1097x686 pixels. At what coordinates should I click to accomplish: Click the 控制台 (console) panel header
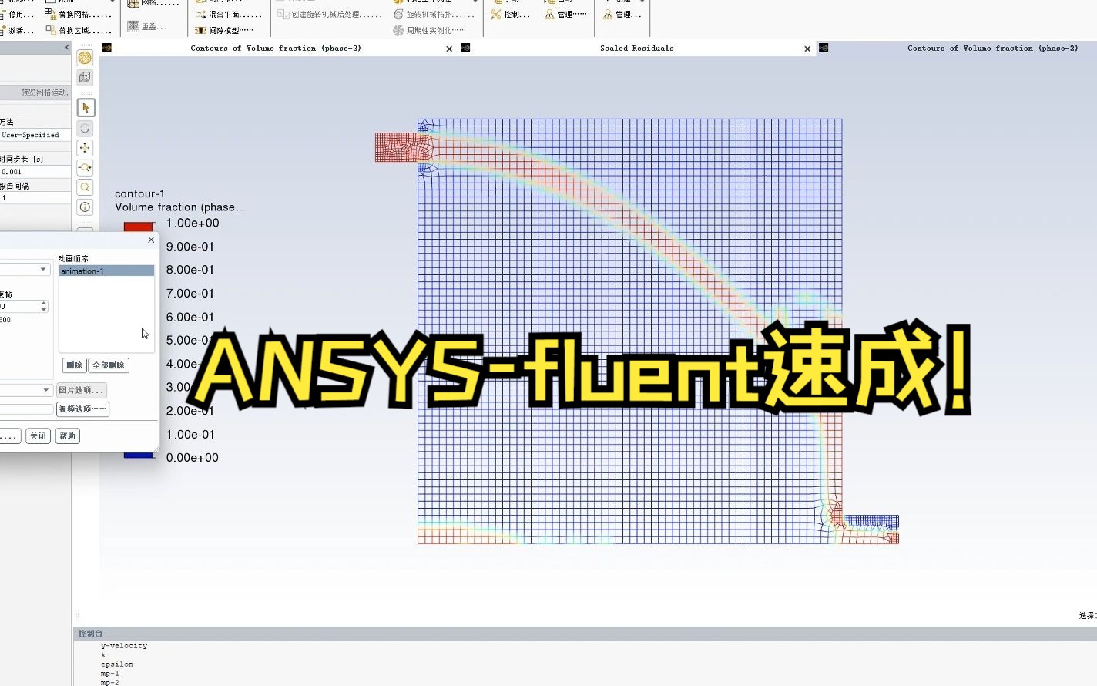(x=91, y=634)
